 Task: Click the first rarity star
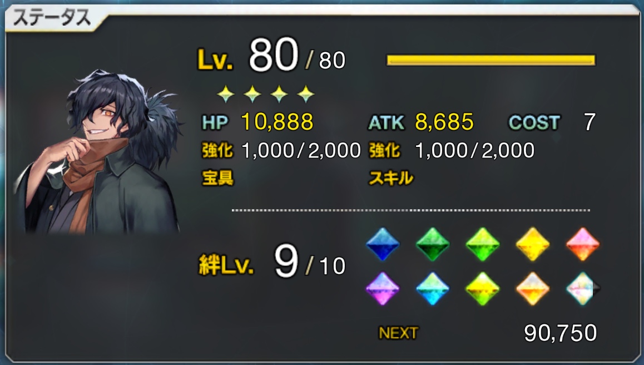(x=226, y=93)
